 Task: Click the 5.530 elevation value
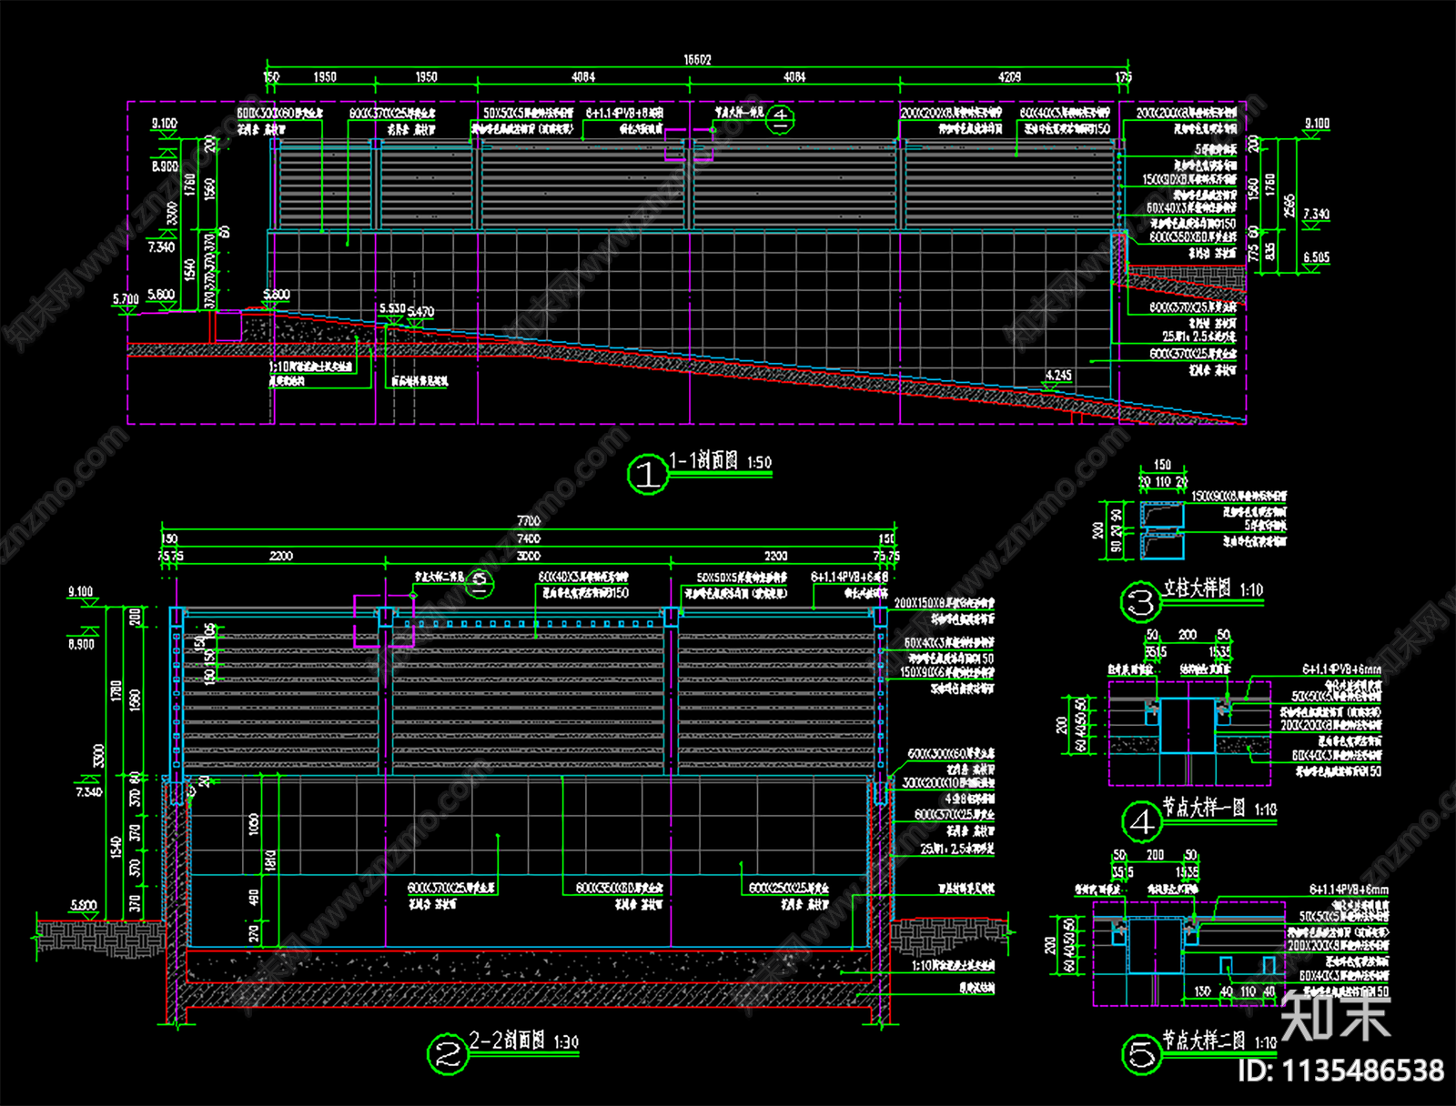(x=392, y=308)
